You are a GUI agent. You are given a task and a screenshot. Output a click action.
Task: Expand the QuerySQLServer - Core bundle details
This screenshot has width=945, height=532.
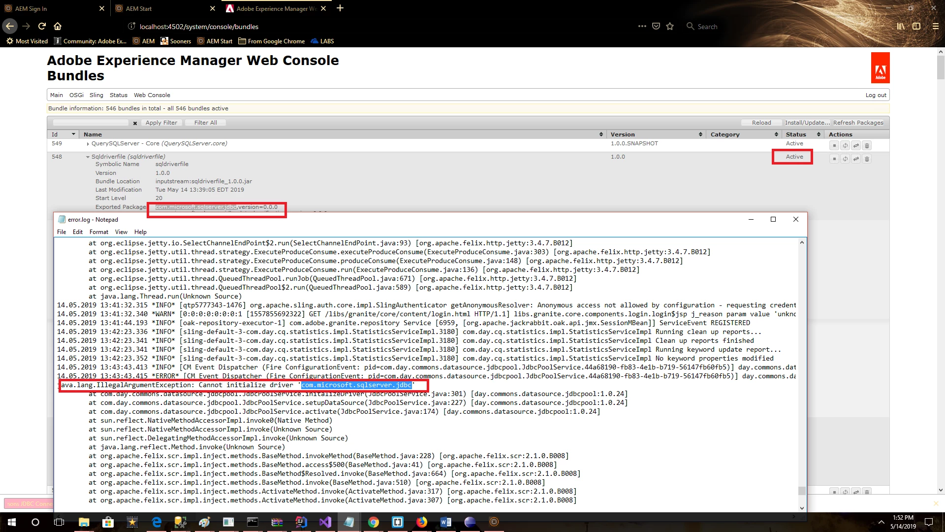tap(88, 144)
